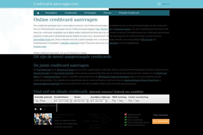Select Nee for Gratis verzekering
Screen dimensions: 203x135
(134, 101)
